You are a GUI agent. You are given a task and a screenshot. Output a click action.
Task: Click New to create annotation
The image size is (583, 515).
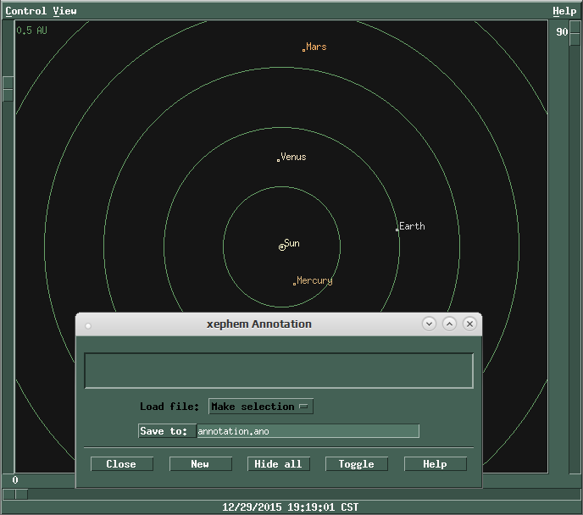(200, 464)
